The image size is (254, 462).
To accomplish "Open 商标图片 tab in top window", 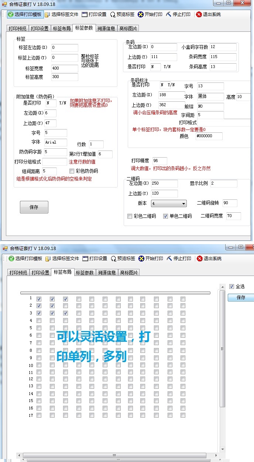I will pos(128,28).
